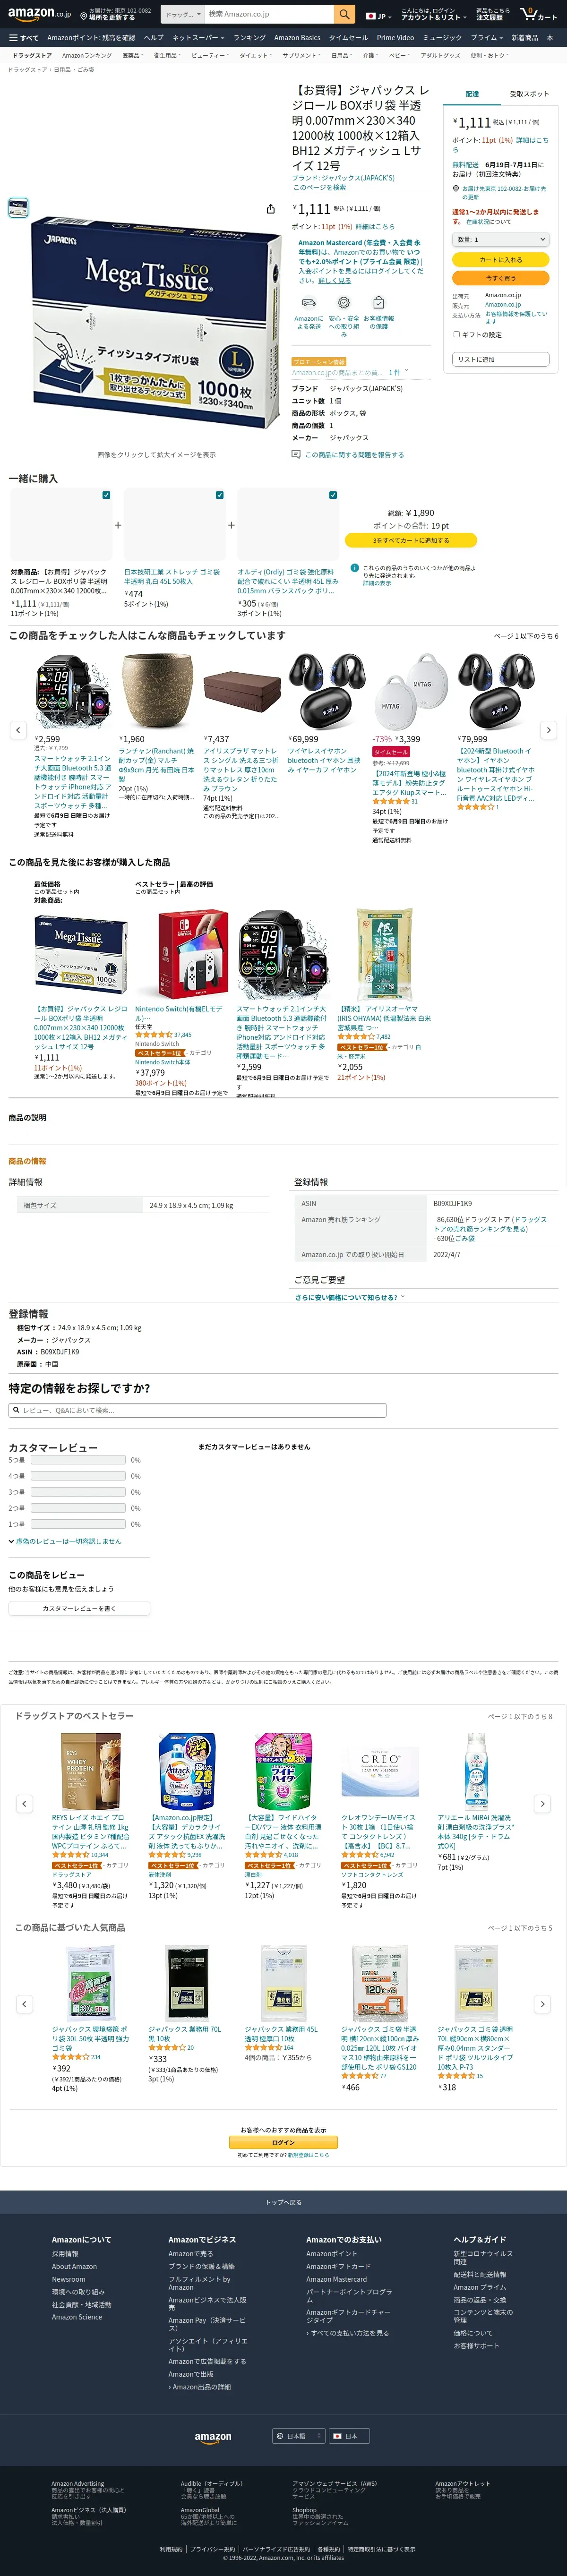Click the share icon above product image
The image size is (567, 2576).
(x=270, y=209)
